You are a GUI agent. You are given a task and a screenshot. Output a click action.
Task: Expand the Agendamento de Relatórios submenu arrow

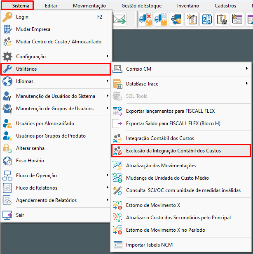click(108, 200)
